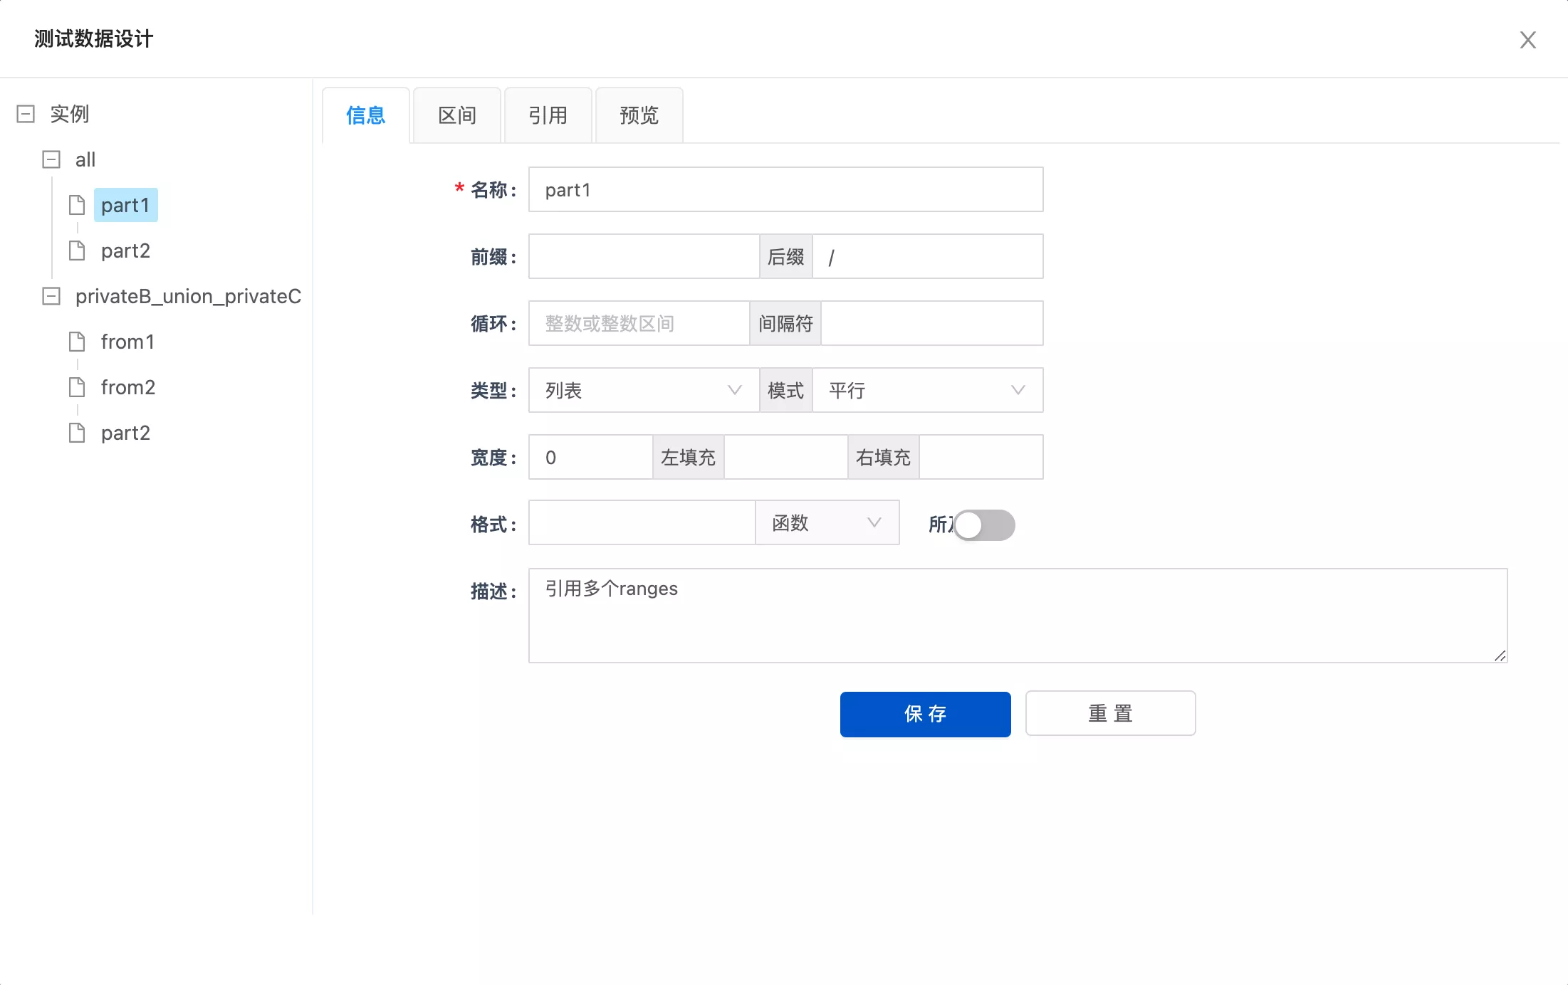Click the file icon beside part2 under all

tap(77, 251)
